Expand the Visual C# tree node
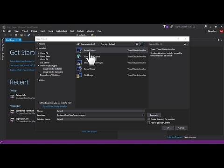Image resolution: width=224 pixels, height=168 pixels. coord(39,53)
